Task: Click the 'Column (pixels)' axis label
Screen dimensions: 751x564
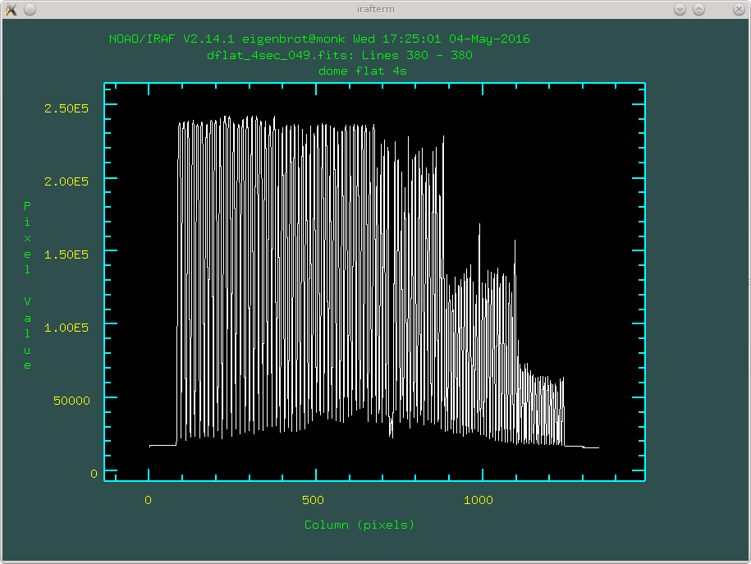Action: coord(359,525)
